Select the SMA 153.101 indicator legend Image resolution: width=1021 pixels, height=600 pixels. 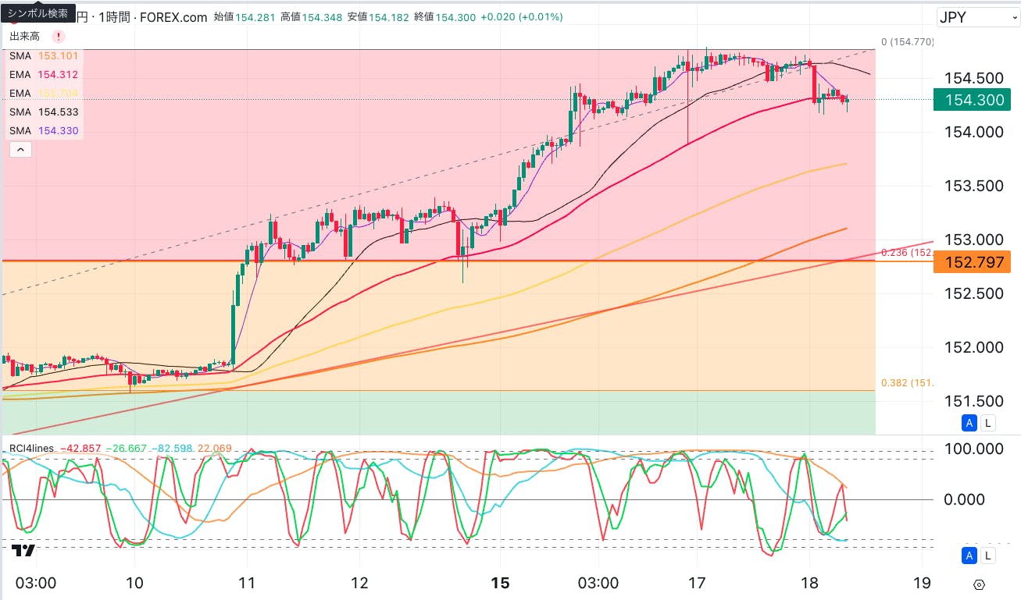click(x=44, y=56)
